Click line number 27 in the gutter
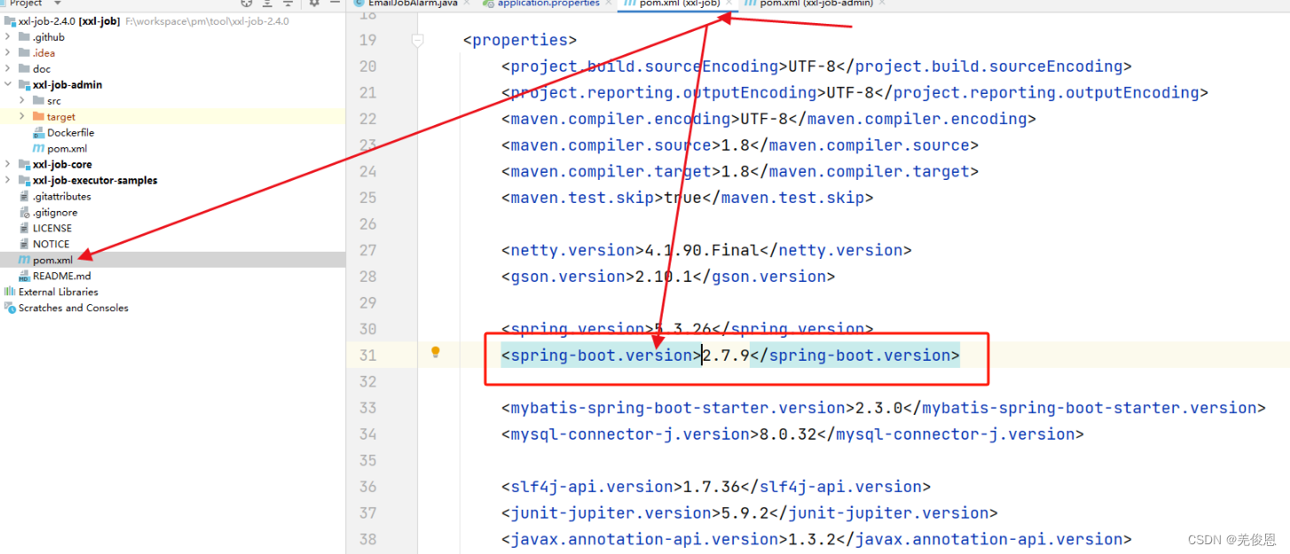This screenshot has height=554, width=1290. coord(367,251)
